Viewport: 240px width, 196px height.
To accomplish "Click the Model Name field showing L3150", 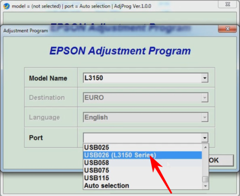I will pyautogui.click(x=142, y=78).
